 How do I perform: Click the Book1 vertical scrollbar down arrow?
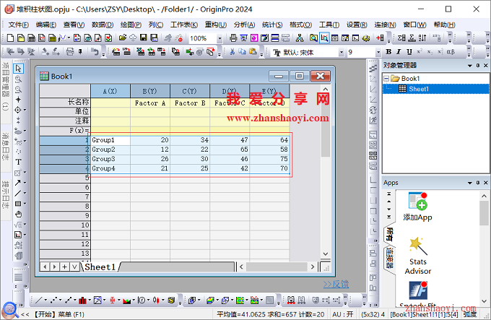point(326,254)
